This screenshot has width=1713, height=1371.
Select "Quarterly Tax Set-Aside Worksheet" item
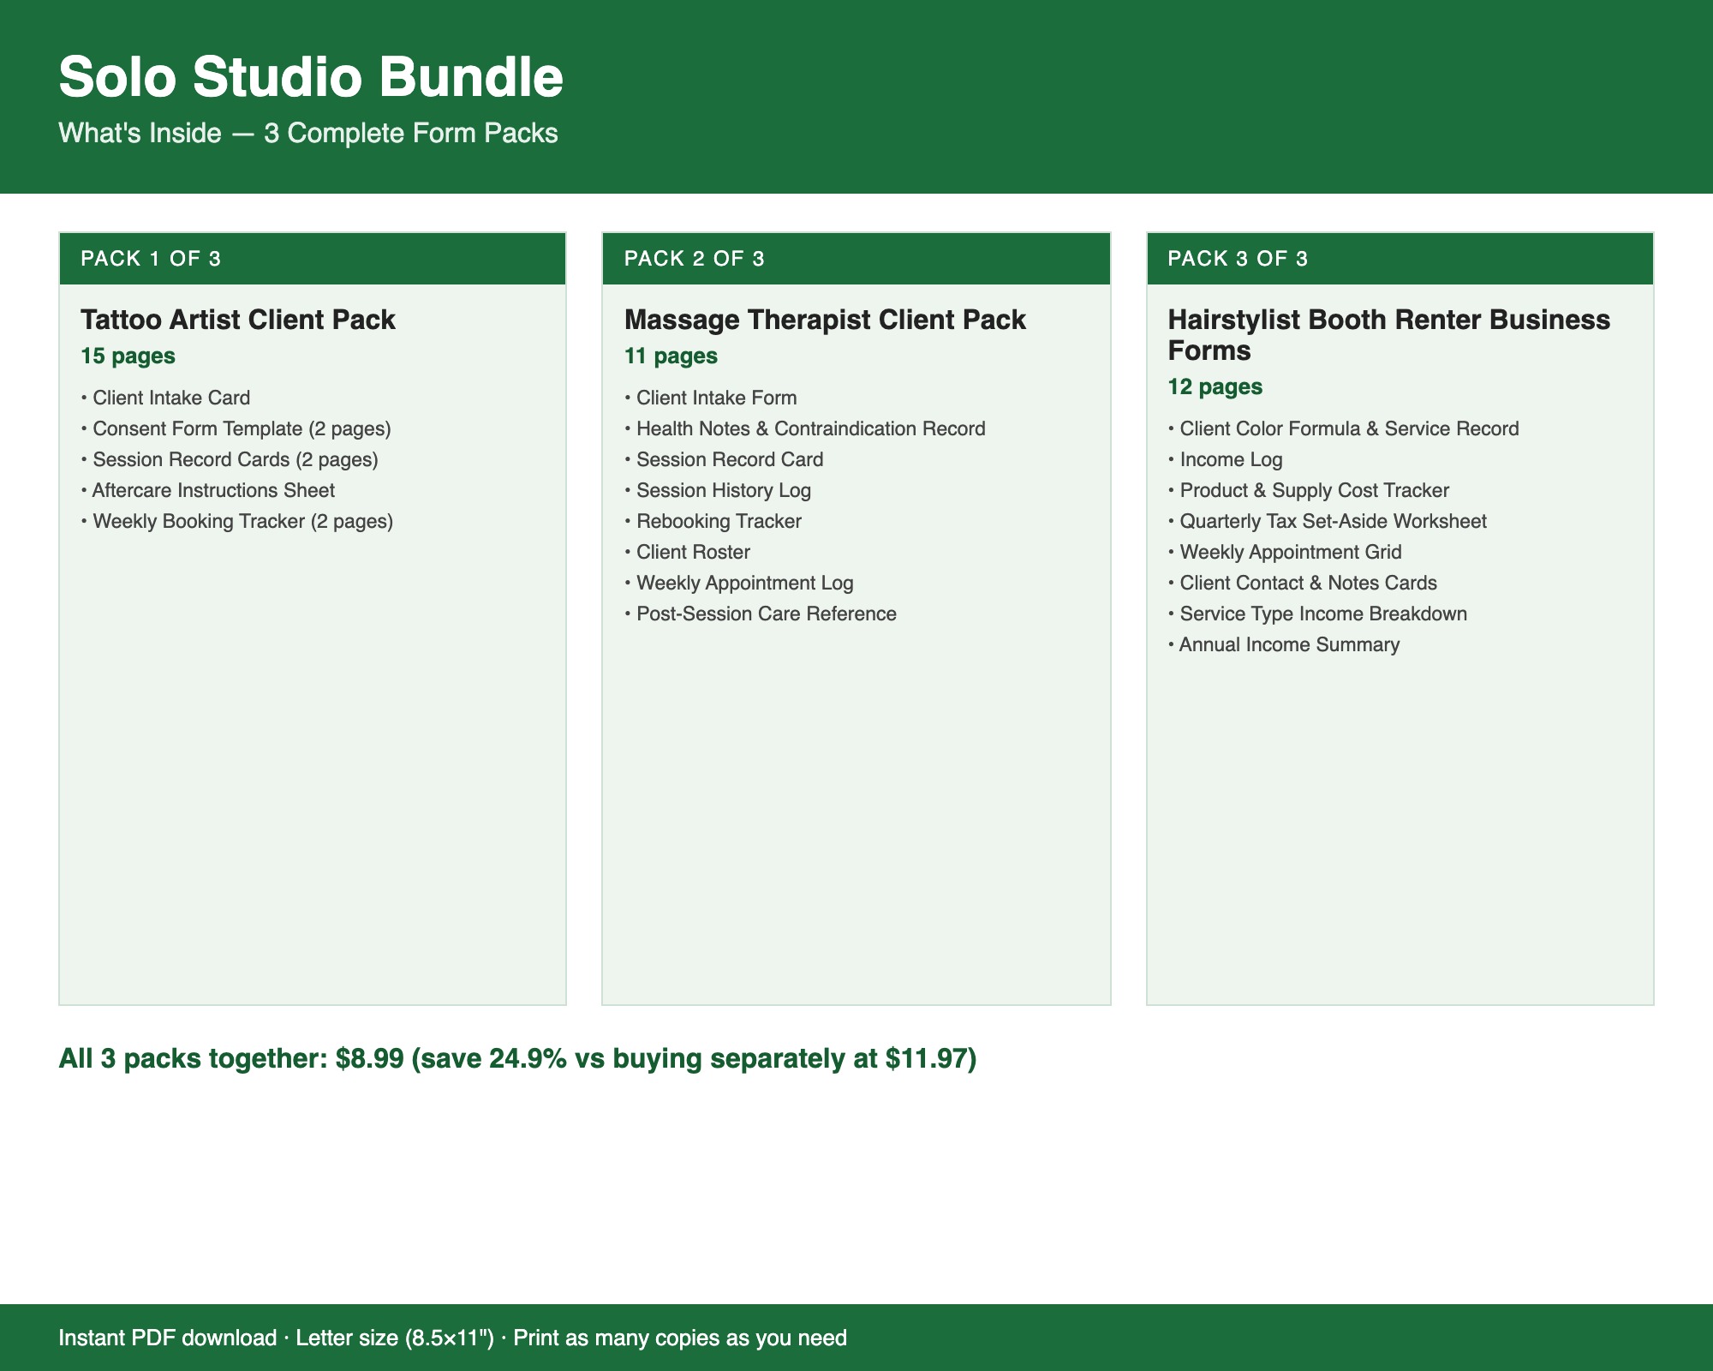(x=1328, y=521)
